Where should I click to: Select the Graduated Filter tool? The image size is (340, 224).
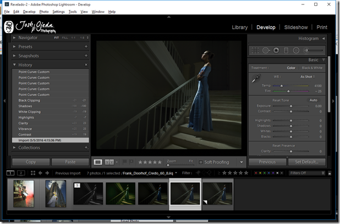(x=286, y=51)
